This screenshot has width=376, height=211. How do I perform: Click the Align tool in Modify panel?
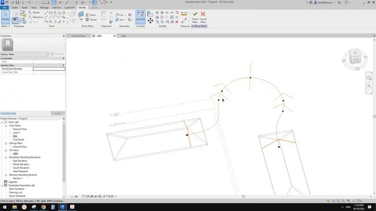tap(150, 13)
